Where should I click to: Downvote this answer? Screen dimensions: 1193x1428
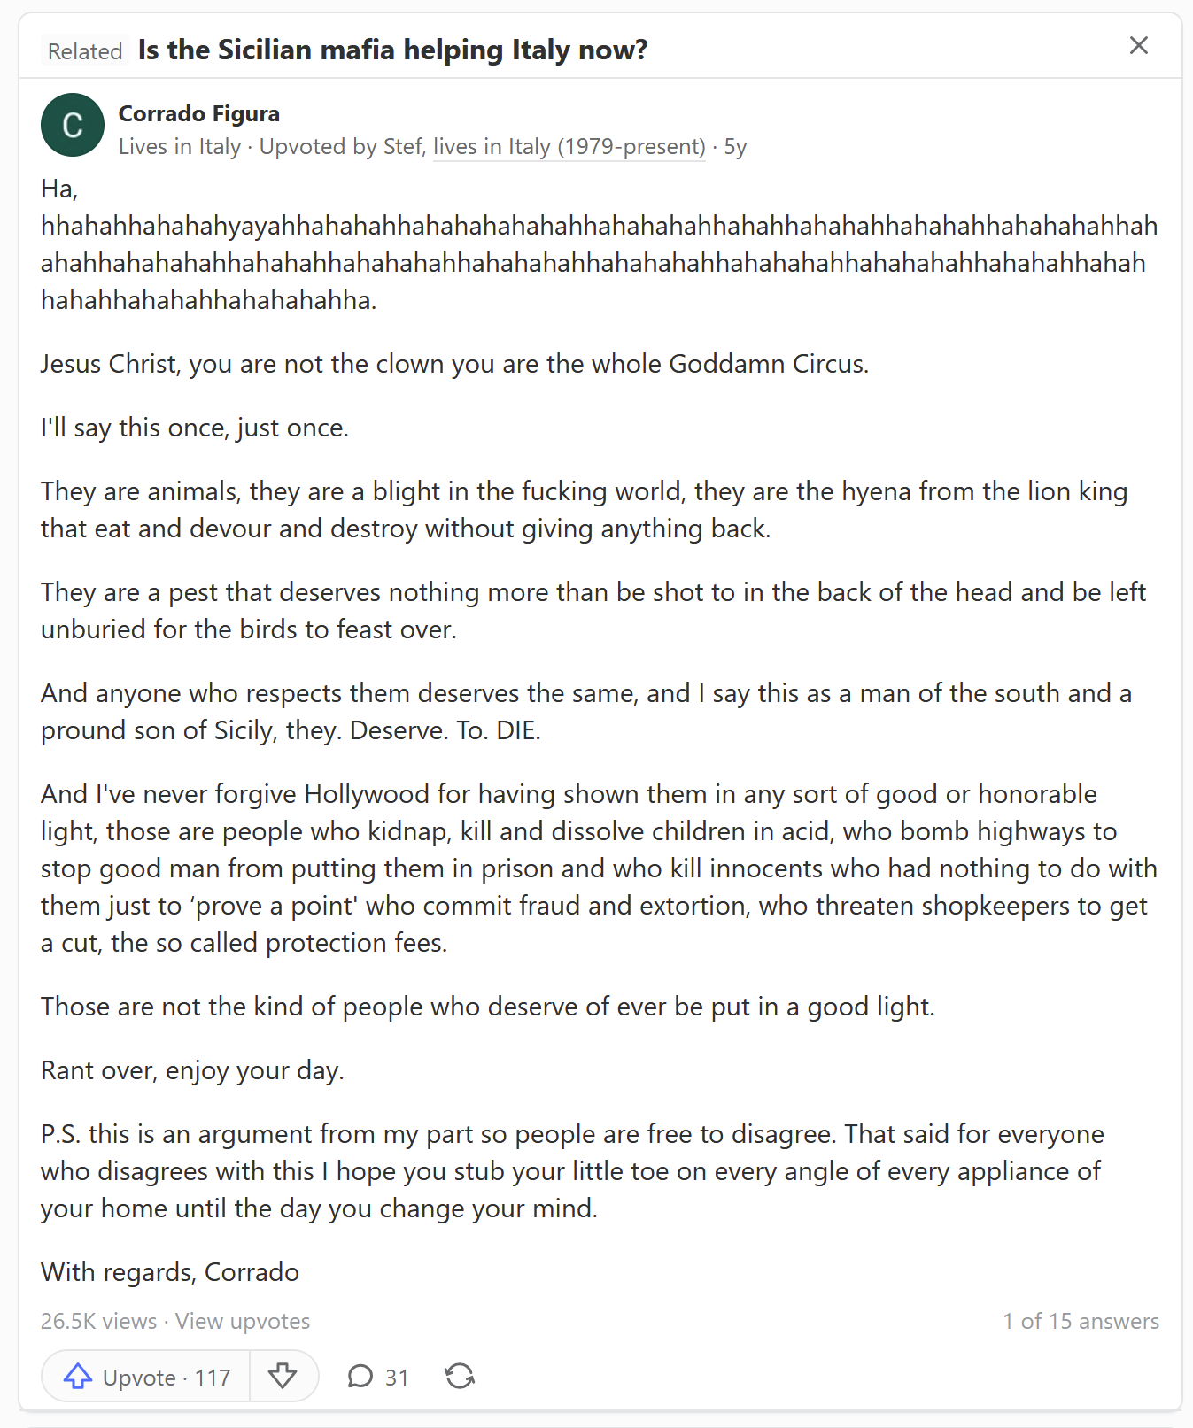(x=283, y=1377)
